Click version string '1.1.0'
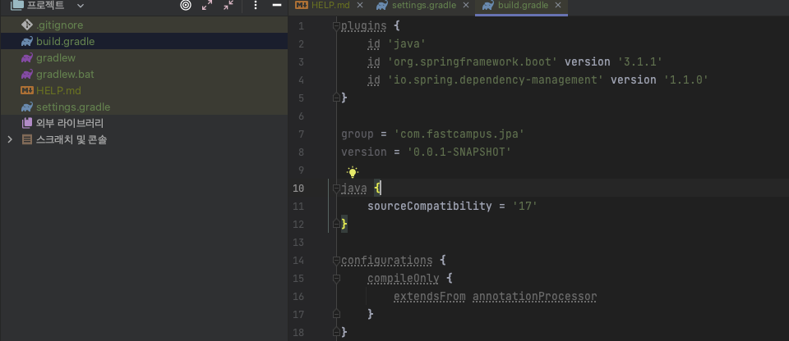The height and width of the screenshot is (341, 789). [x=686, y=80]
